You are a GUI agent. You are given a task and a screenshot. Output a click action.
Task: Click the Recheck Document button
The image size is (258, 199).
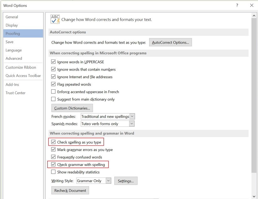tap(70, 191)
